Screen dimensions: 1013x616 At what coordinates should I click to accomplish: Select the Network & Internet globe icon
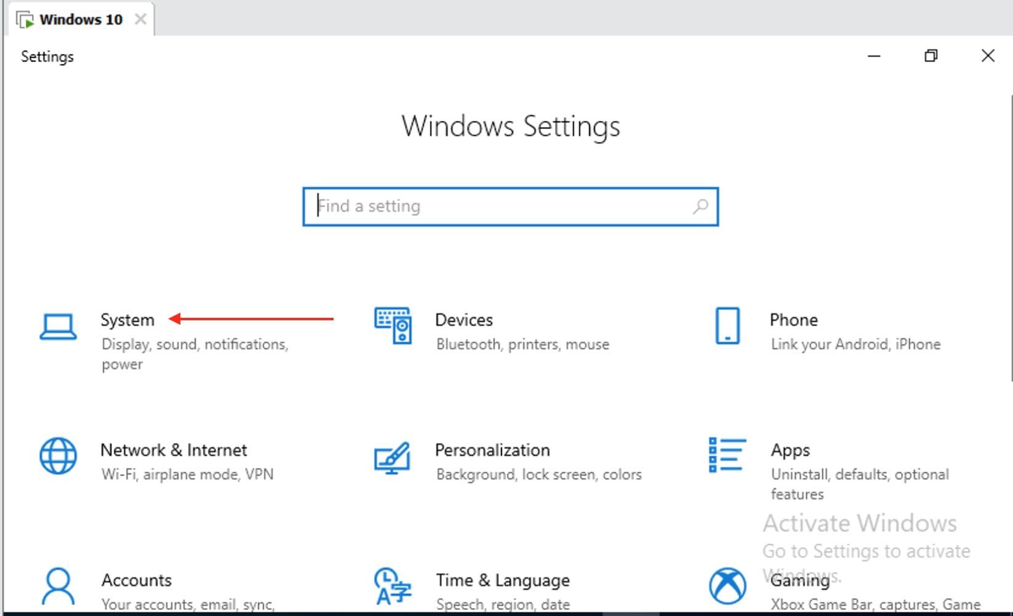click(x=58, y=456)
